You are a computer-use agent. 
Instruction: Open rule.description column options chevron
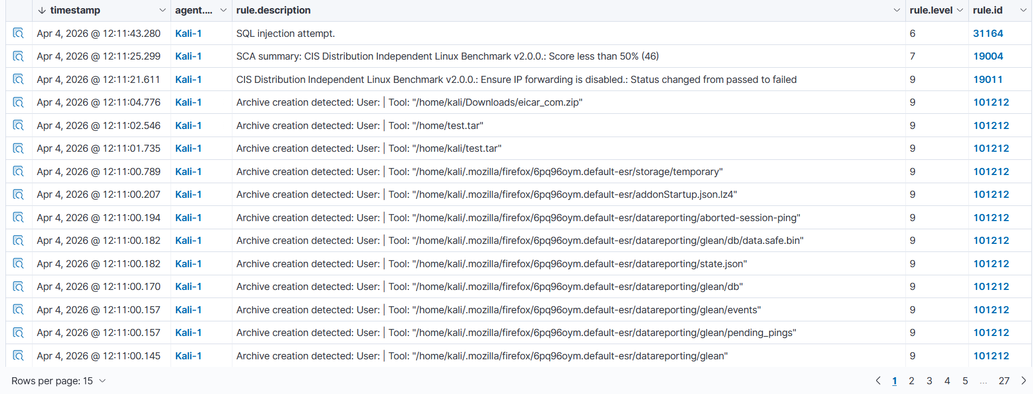coord(897,10)
